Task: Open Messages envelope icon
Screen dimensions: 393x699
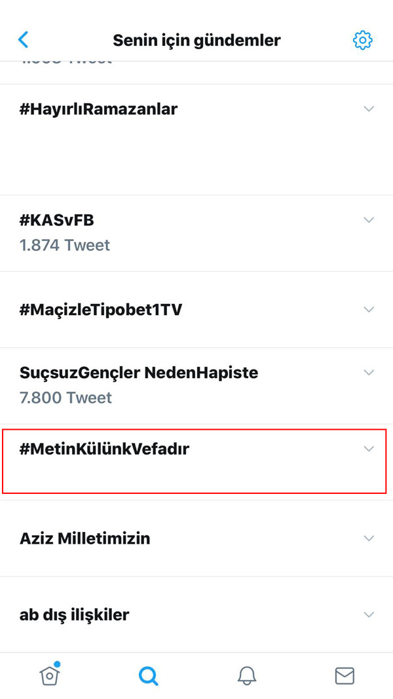Action: tap(345, 675)
